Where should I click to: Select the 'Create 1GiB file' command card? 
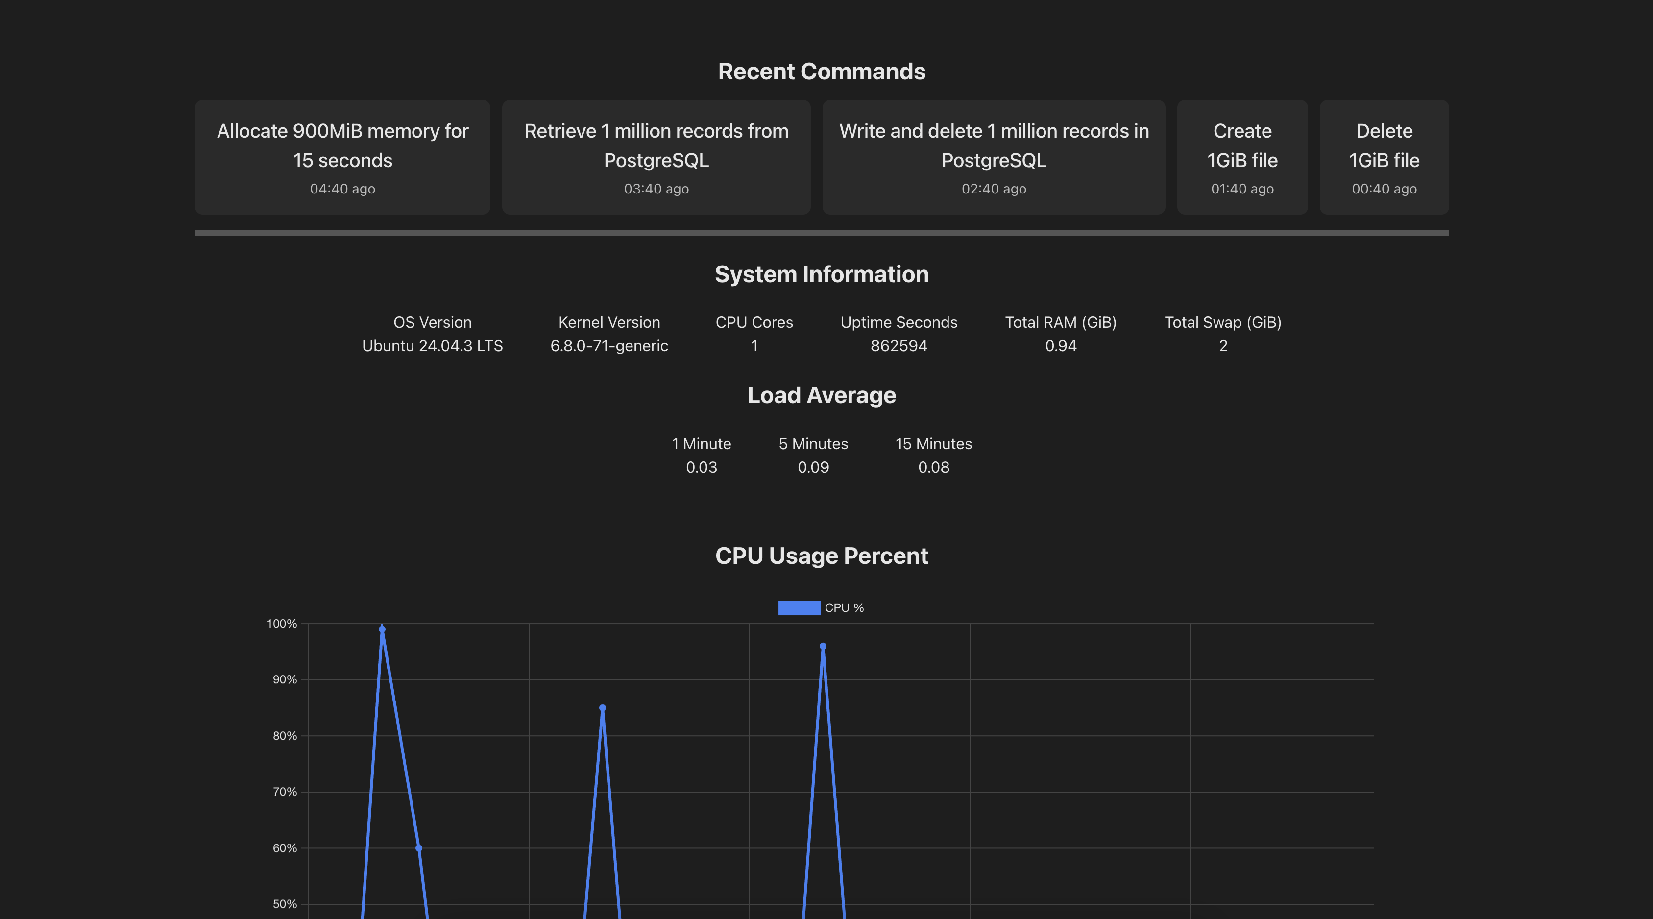(x=1241, y=157)
